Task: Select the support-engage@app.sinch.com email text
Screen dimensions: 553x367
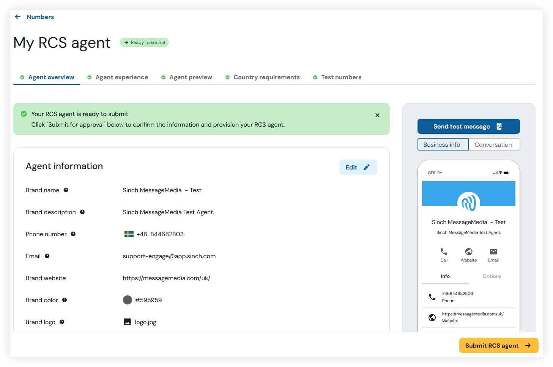Action: [169, 256]
